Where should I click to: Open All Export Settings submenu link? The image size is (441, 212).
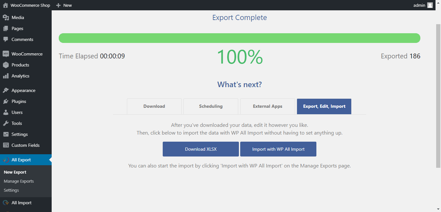(11, 190)
